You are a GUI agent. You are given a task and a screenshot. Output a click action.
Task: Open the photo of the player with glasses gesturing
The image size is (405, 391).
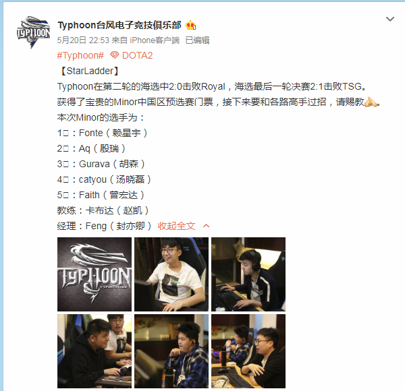pos(248,351)
